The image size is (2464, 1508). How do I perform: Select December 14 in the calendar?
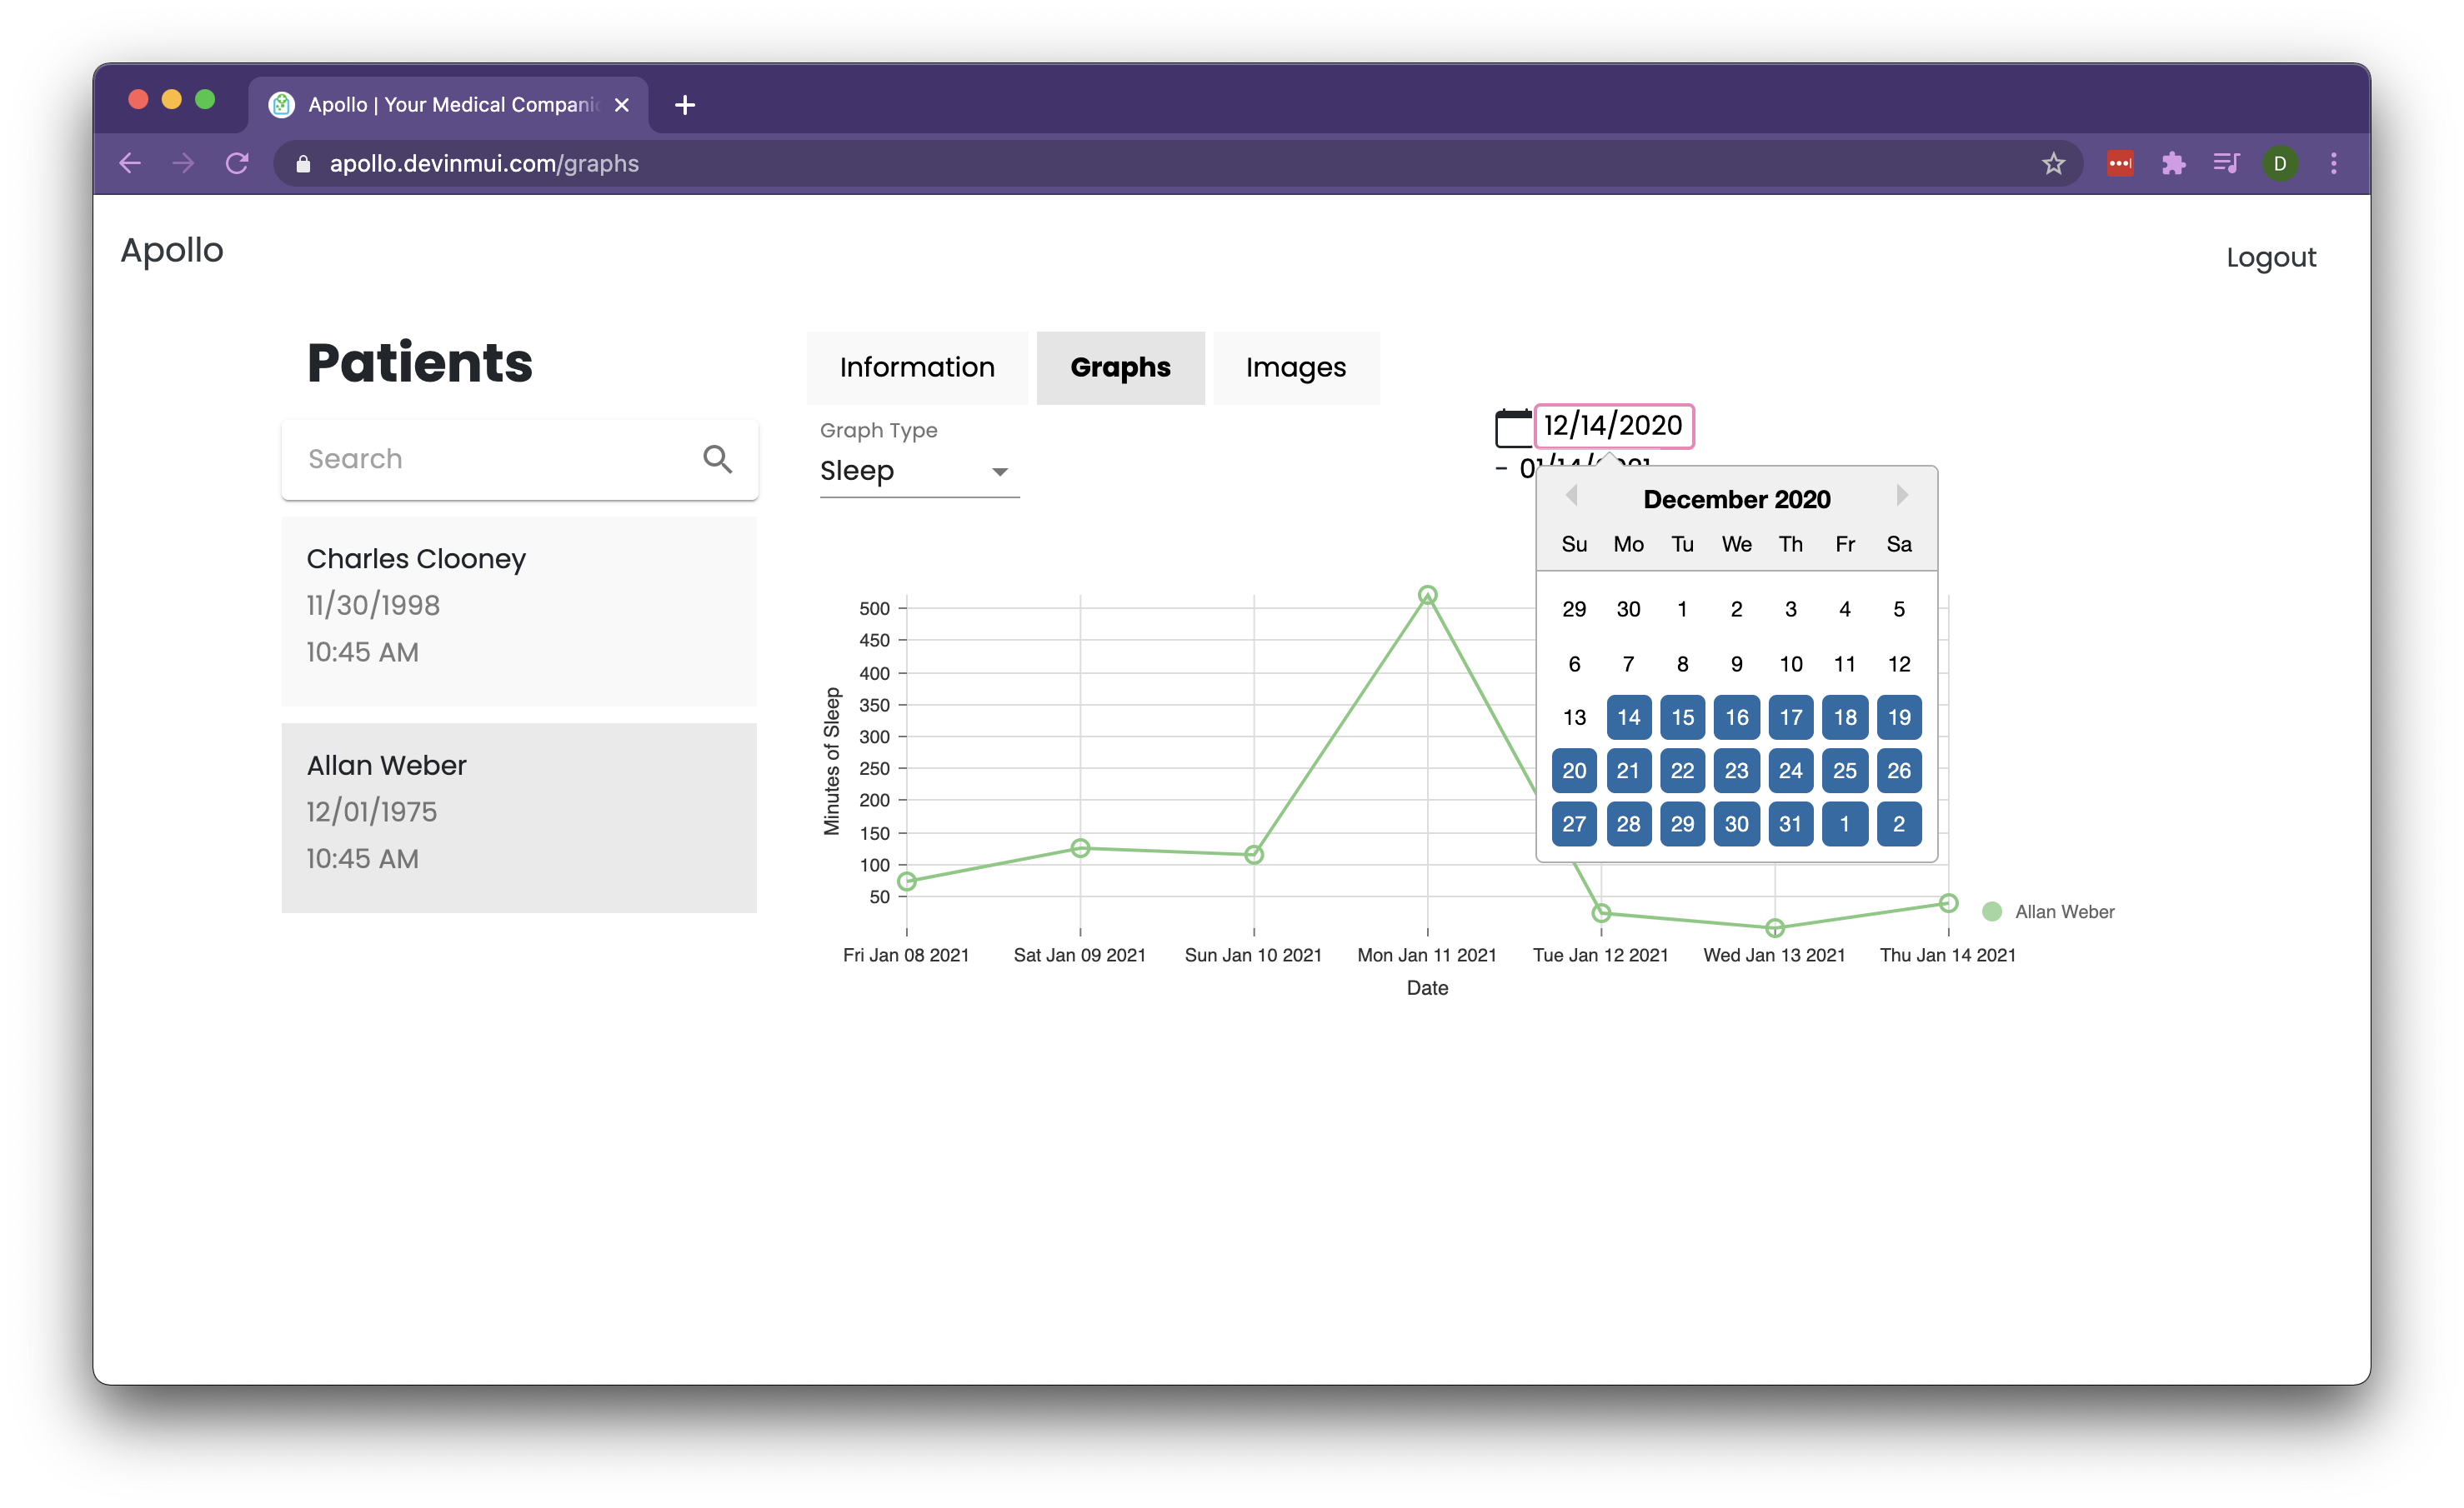click(1628, 717)
